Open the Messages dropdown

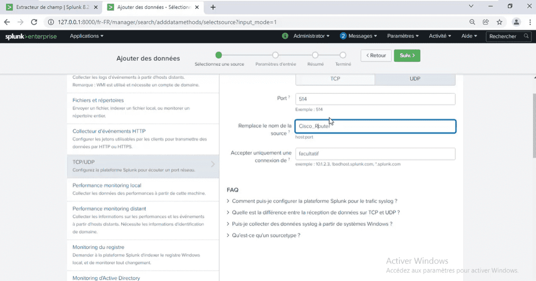362,36
